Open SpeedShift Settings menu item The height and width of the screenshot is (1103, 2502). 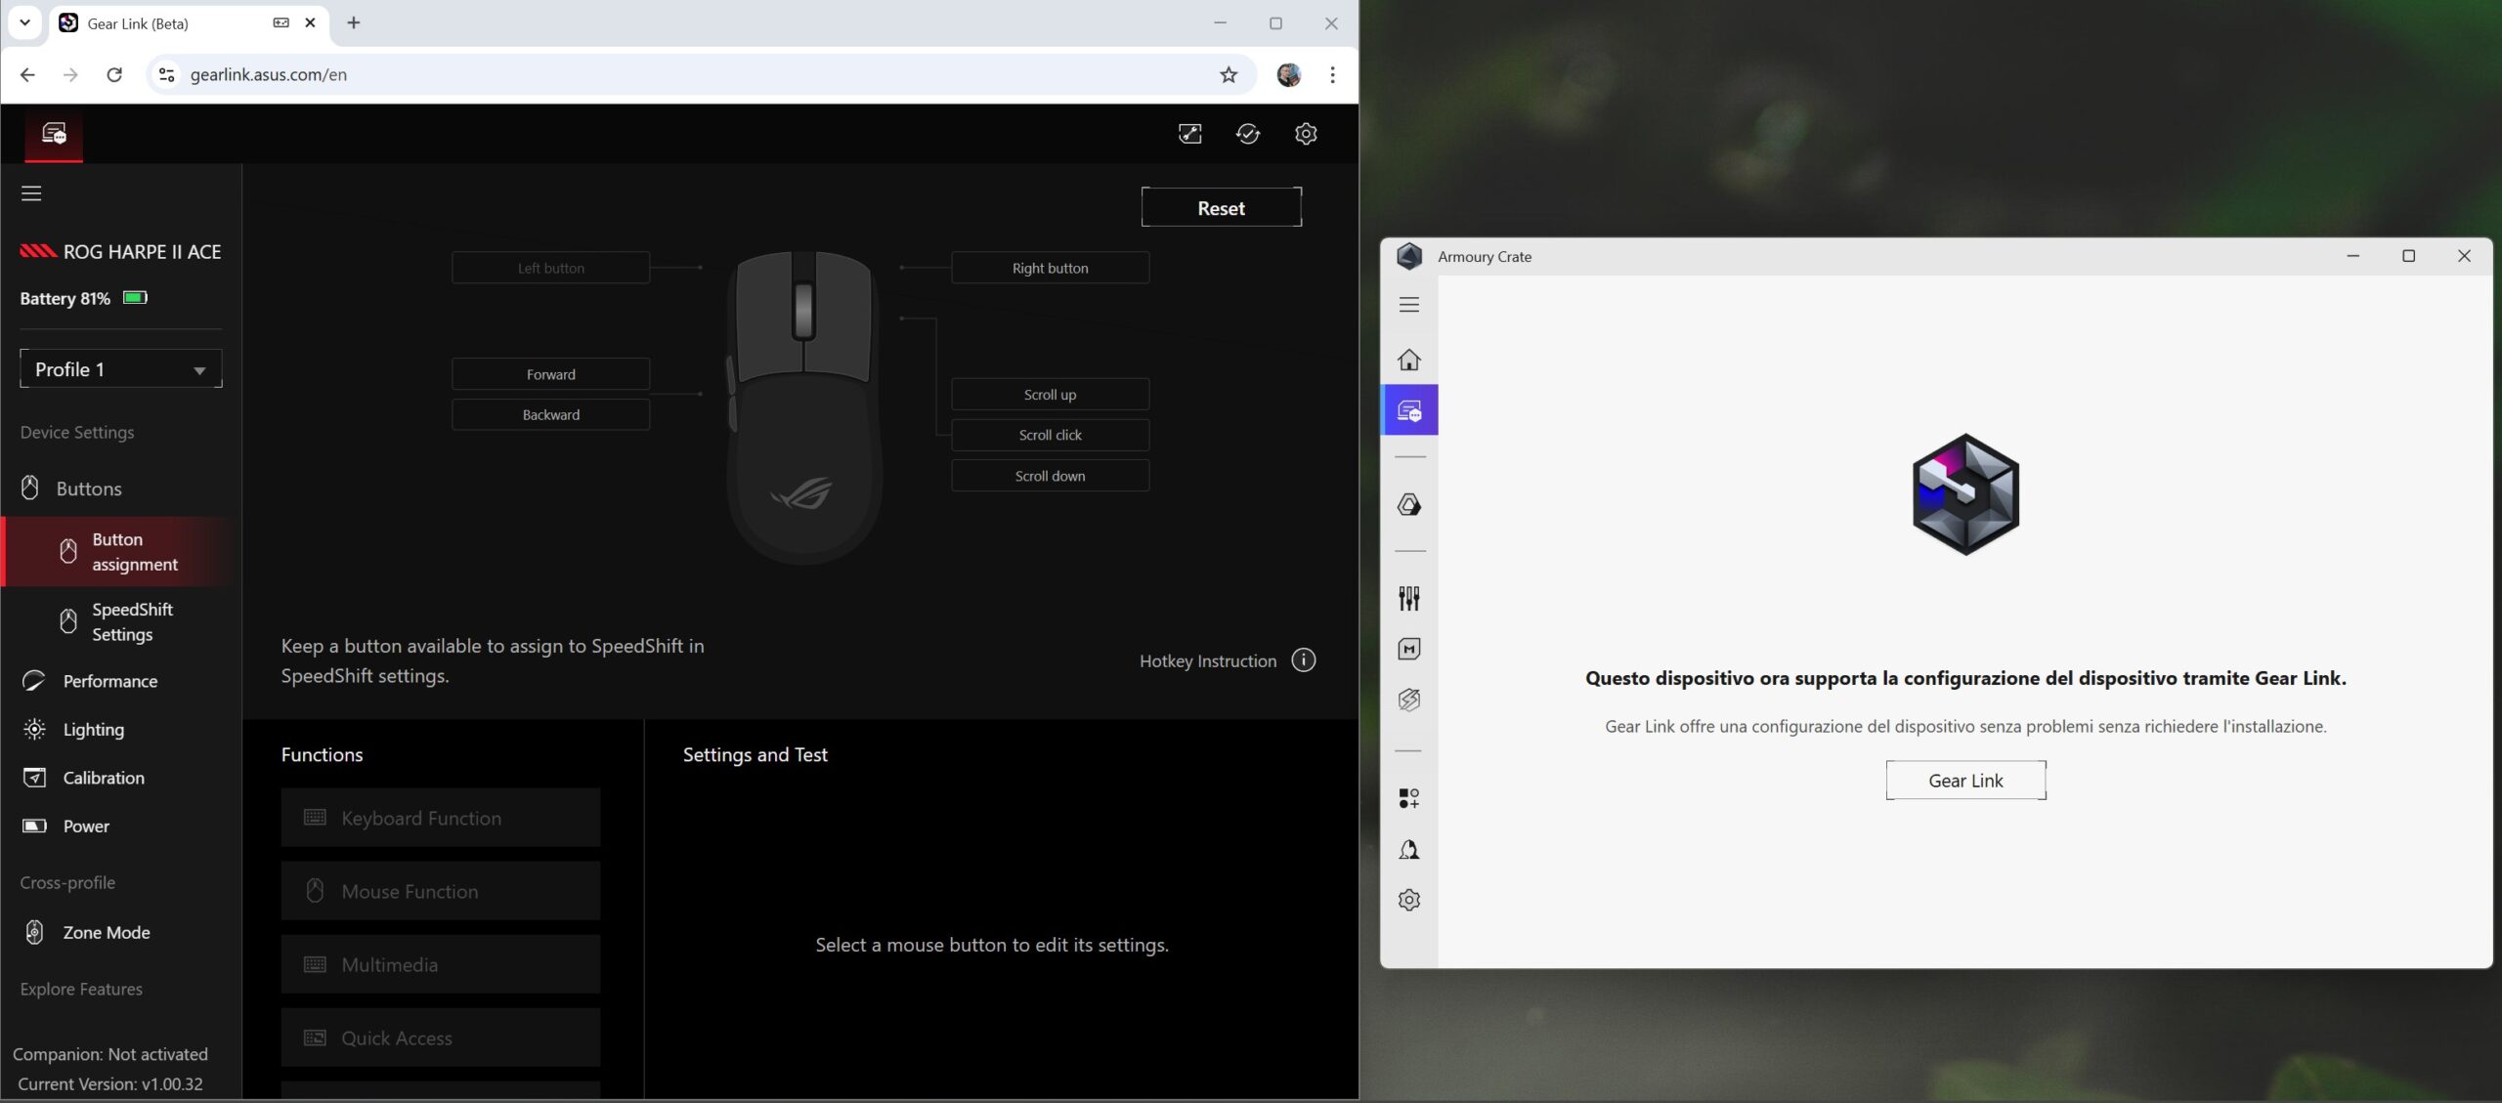pos(132,621)
